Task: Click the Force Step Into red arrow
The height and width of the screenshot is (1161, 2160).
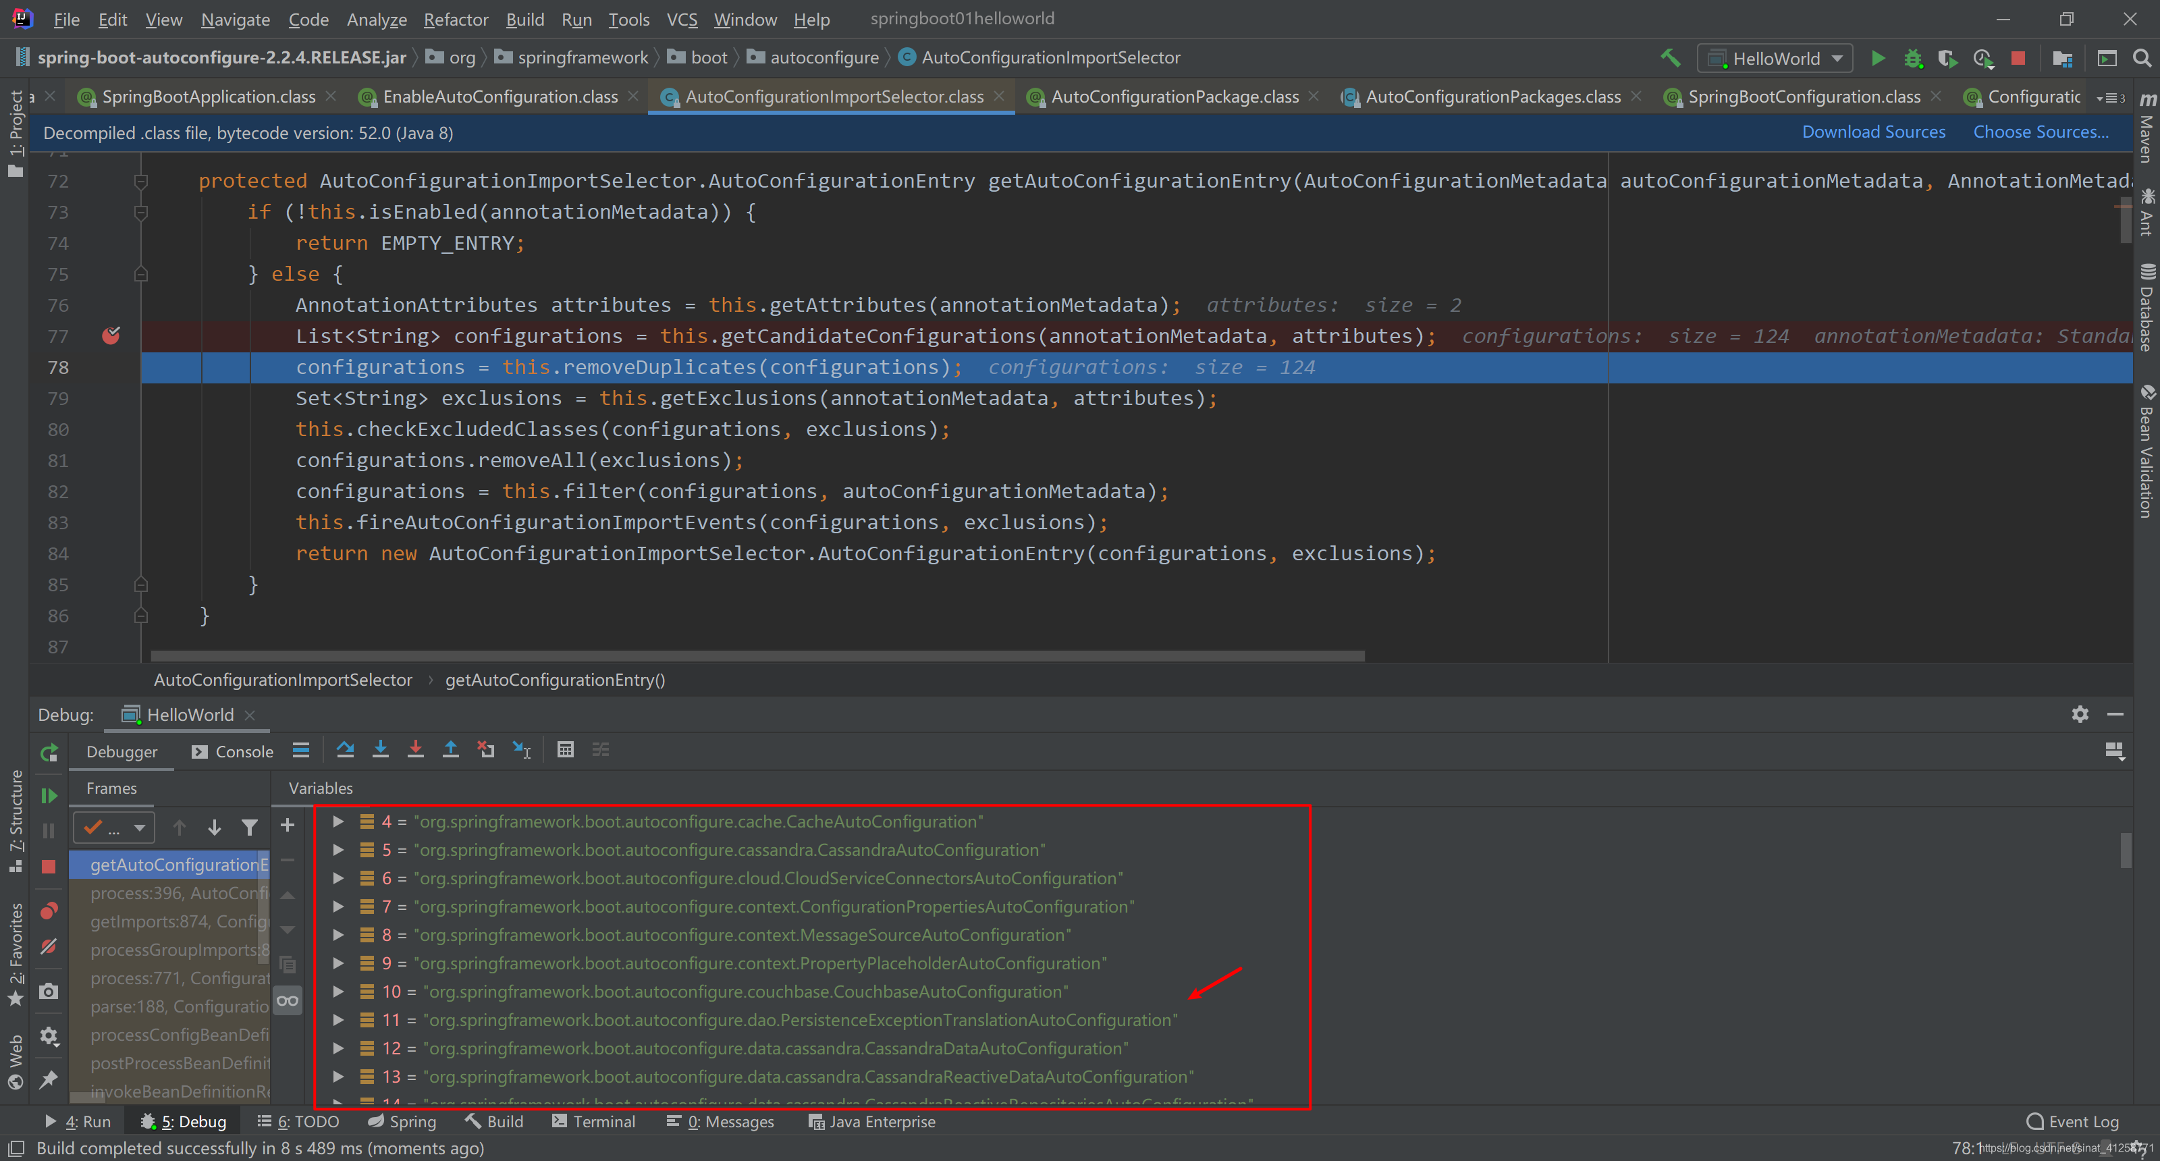Action: click(x=415, y=749)
